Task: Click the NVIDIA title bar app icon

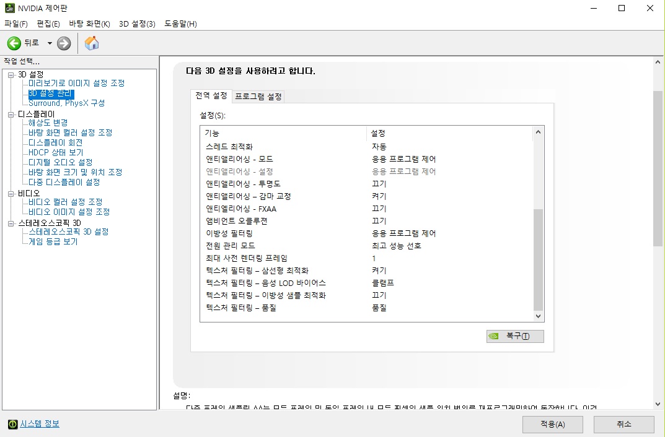Action: coord(9,8)
